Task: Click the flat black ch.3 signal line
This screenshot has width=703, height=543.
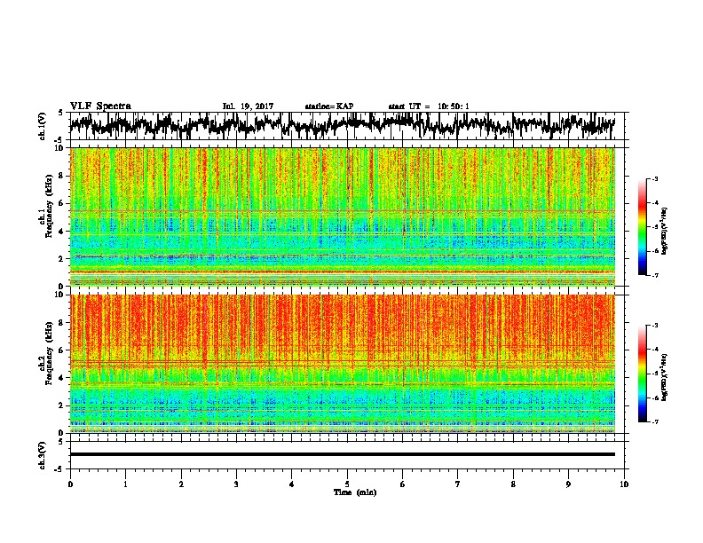Action: 342,454
